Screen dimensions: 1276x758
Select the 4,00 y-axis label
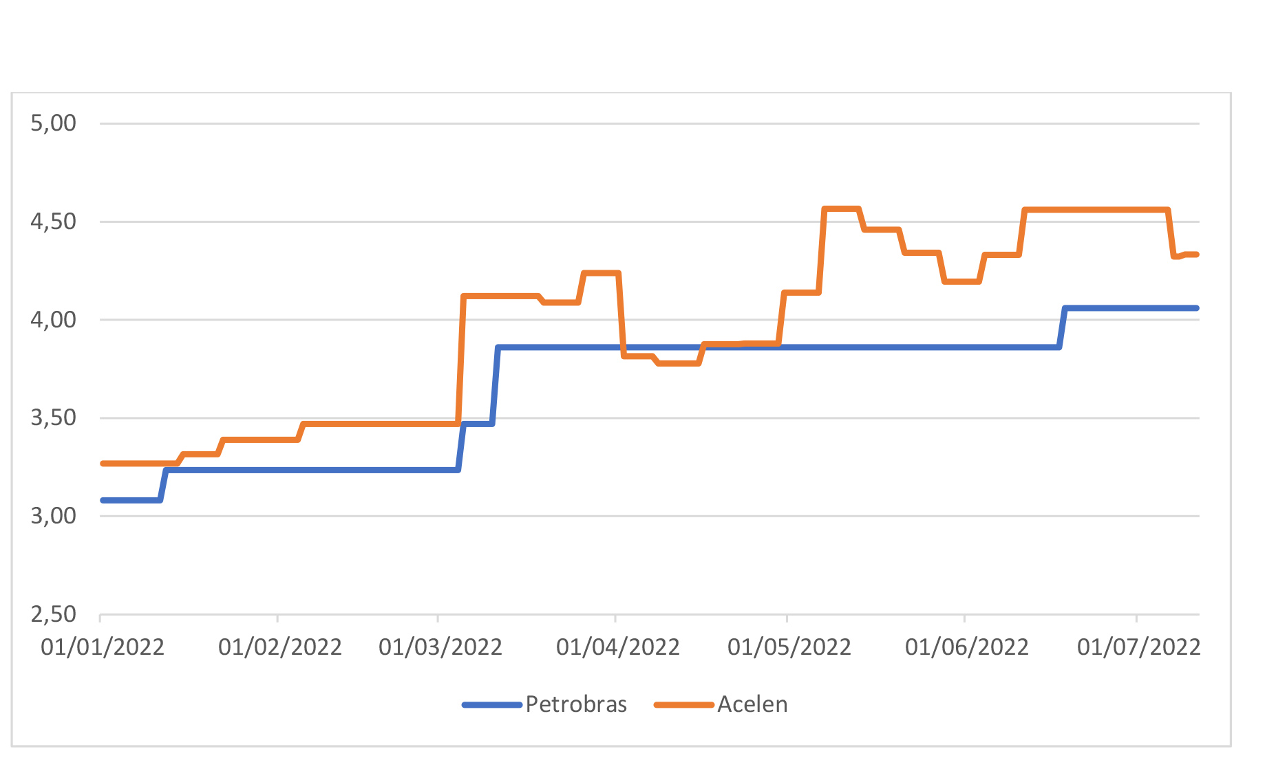click(53, 320)
